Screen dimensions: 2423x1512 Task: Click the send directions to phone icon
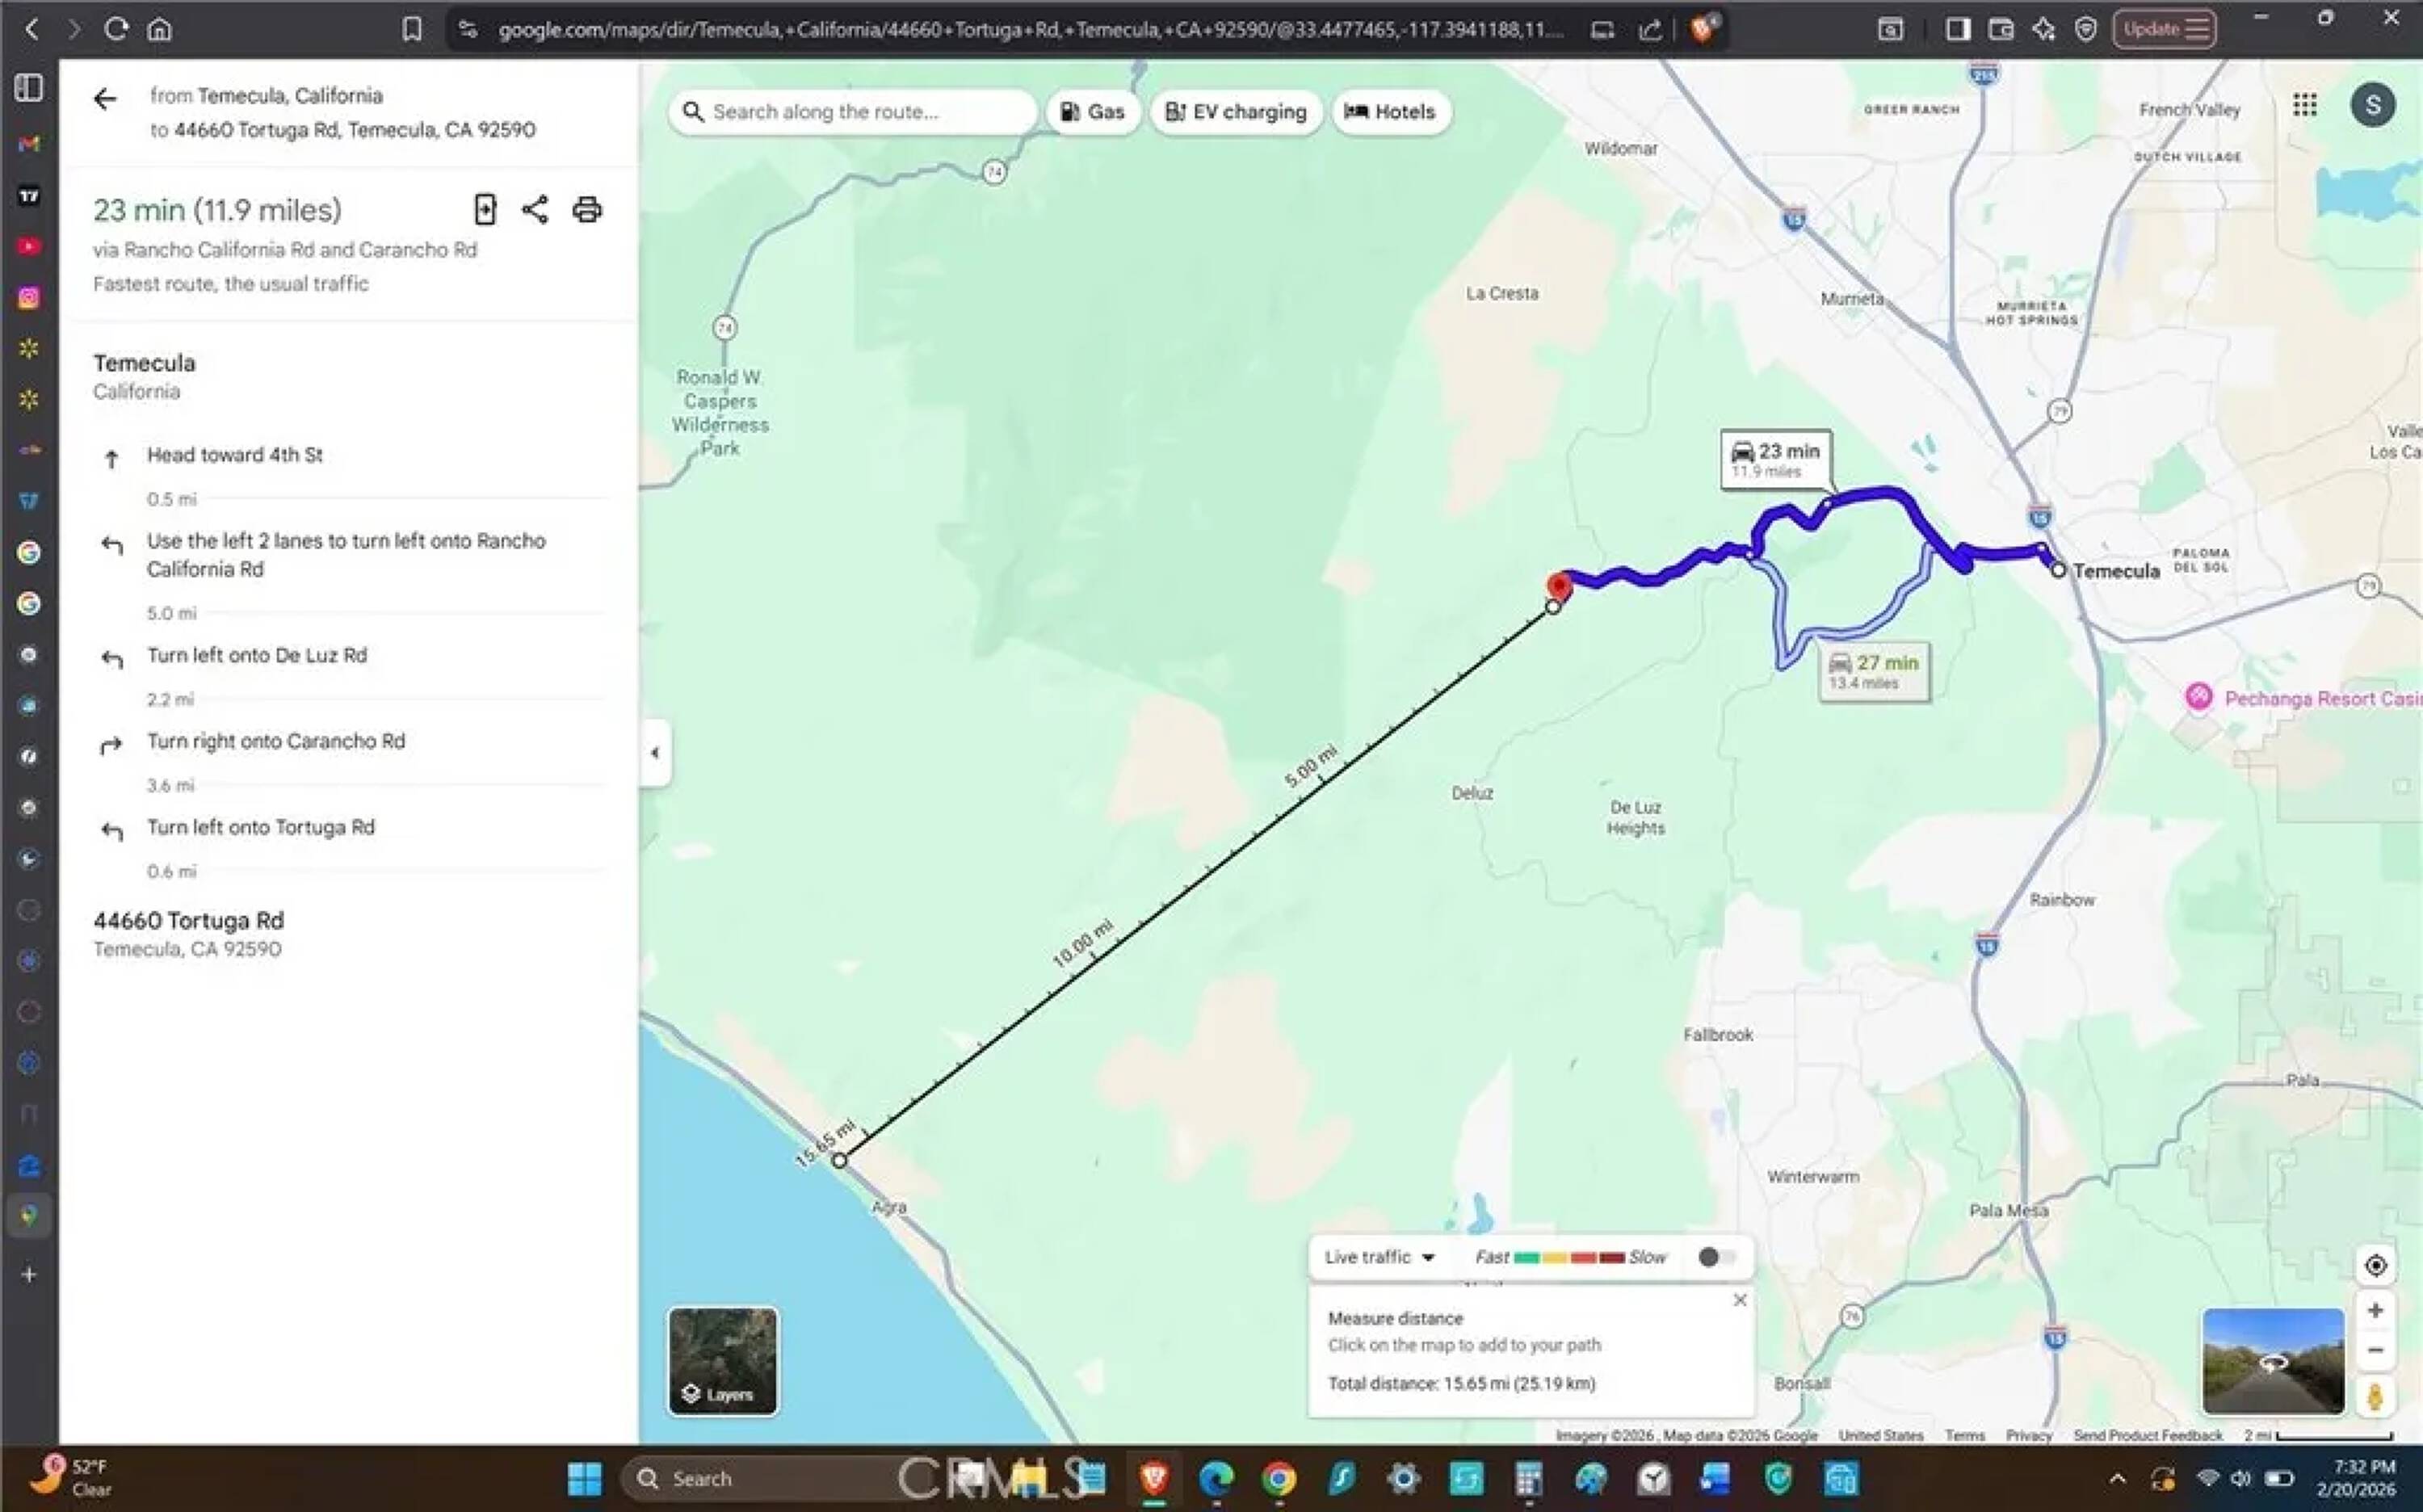[x=485, y=209]
